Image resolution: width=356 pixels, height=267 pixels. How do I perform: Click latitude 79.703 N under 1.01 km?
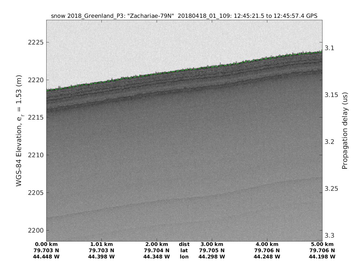point(101,250)
